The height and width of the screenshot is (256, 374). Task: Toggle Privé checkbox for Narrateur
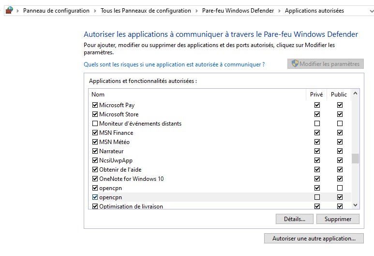317,151
